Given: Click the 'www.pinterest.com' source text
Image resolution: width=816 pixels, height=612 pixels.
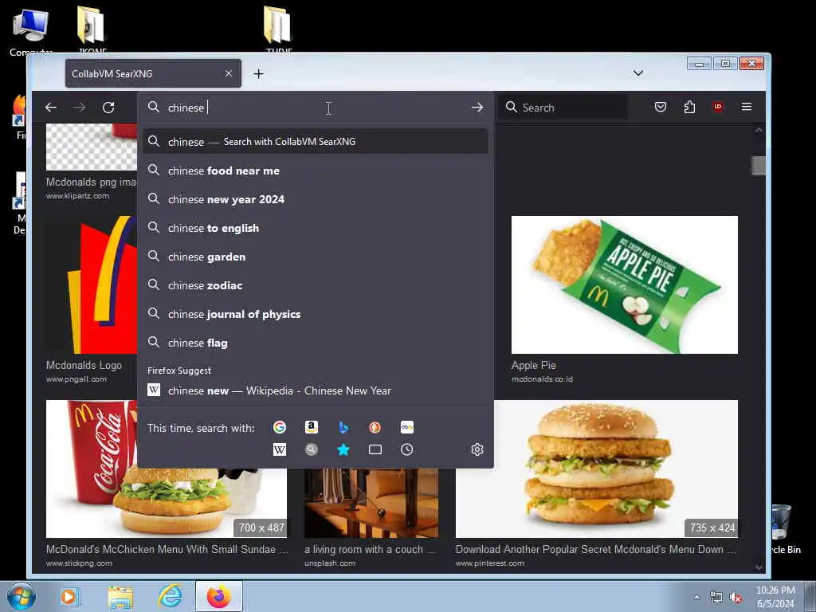Looking at the screenshot, I should click(490, 563).
